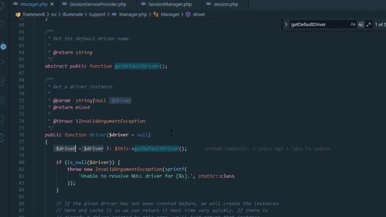Click the '@param' docblock tag
This screenshot has width=386, height=217.
(x=62, y=101)
